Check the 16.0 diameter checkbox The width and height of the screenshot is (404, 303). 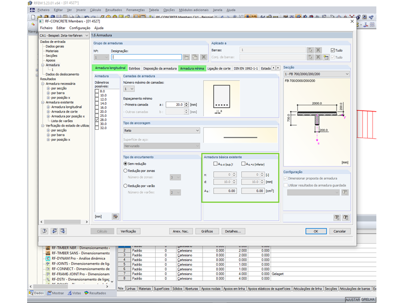pyautogui.click(x=97, y=107)
